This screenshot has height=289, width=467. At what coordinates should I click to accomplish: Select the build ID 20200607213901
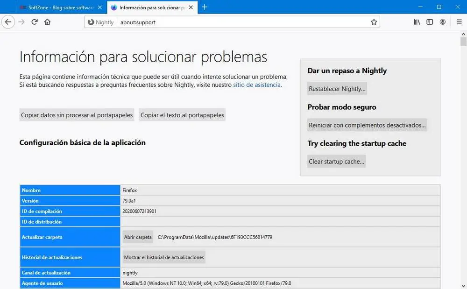139,211
